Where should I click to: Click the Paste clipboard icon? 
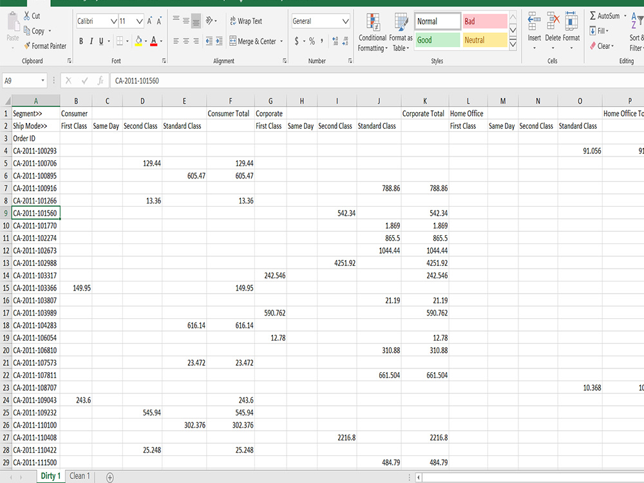point(13,22)
